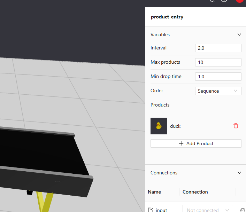The image size is (246, 212).
Task: Click the input connection name
Action: click(x=161, y=210)
